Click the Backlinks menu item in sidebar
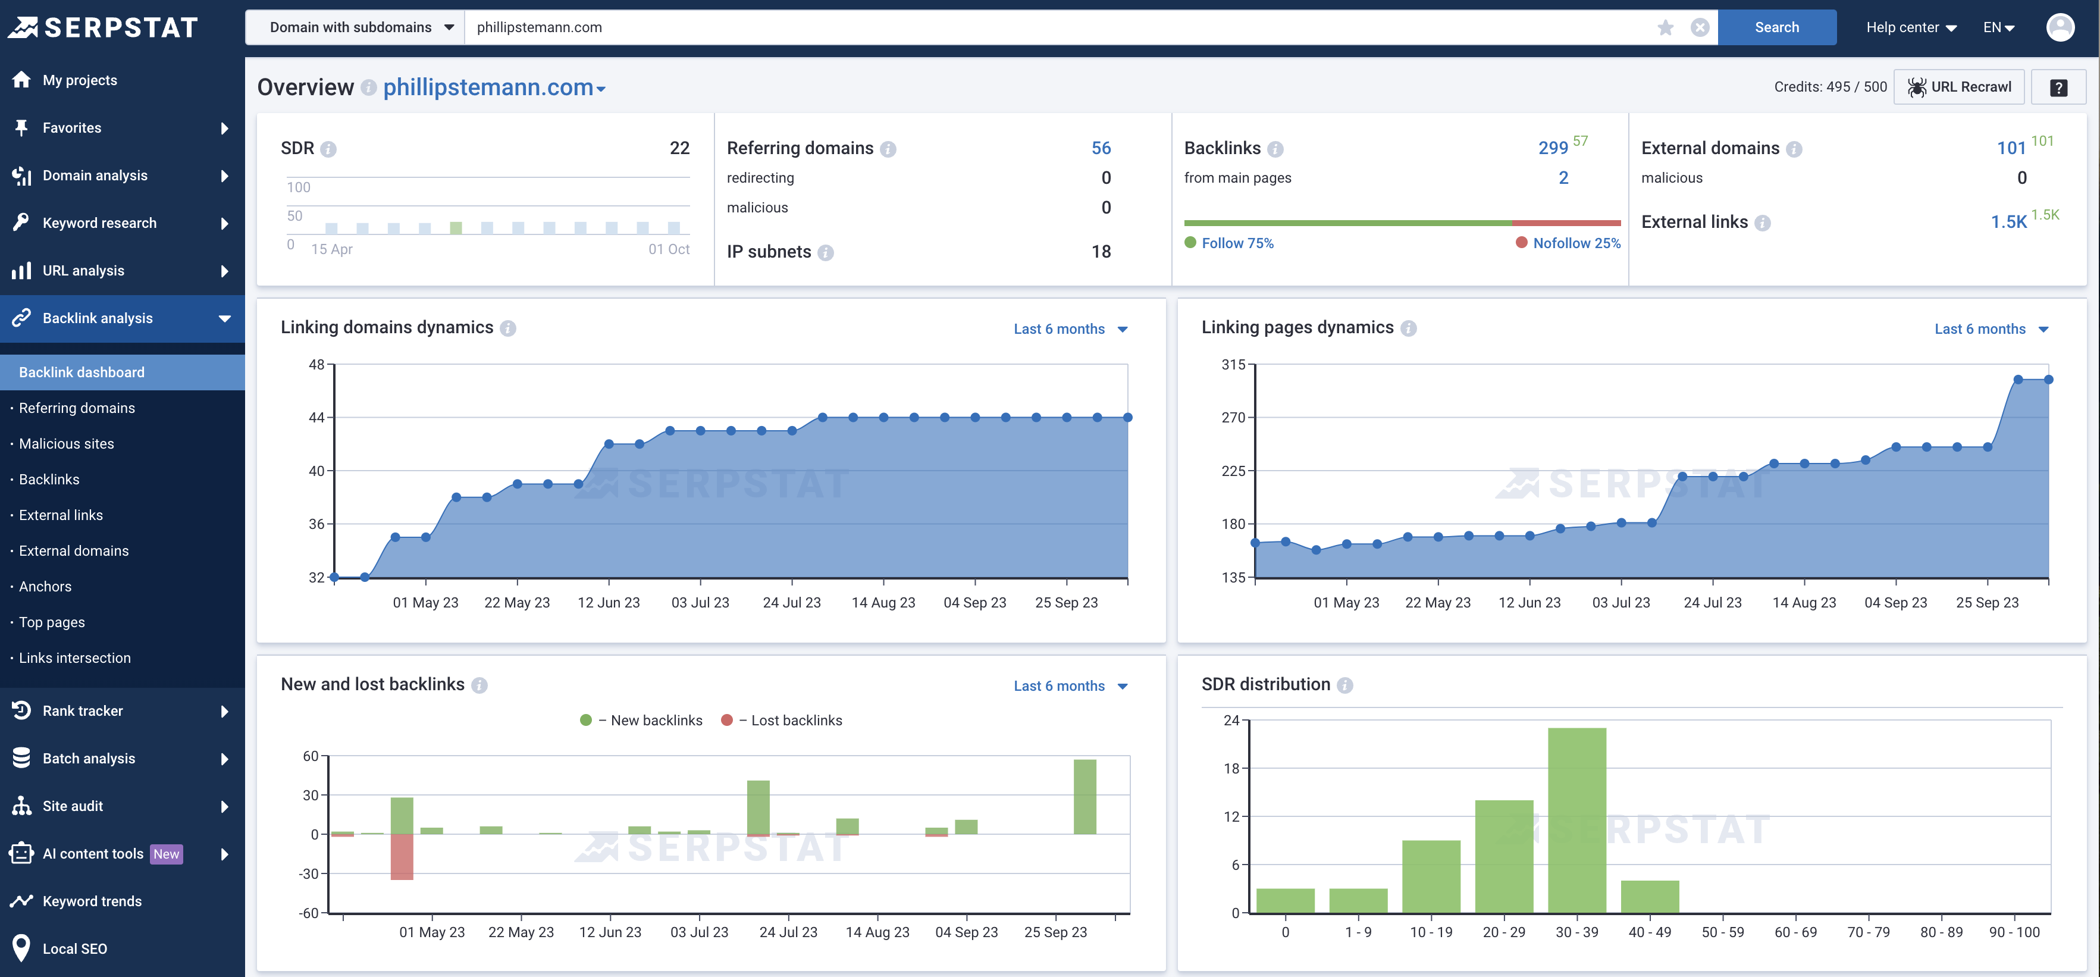The image size is (2100, 977). [48, 478]
